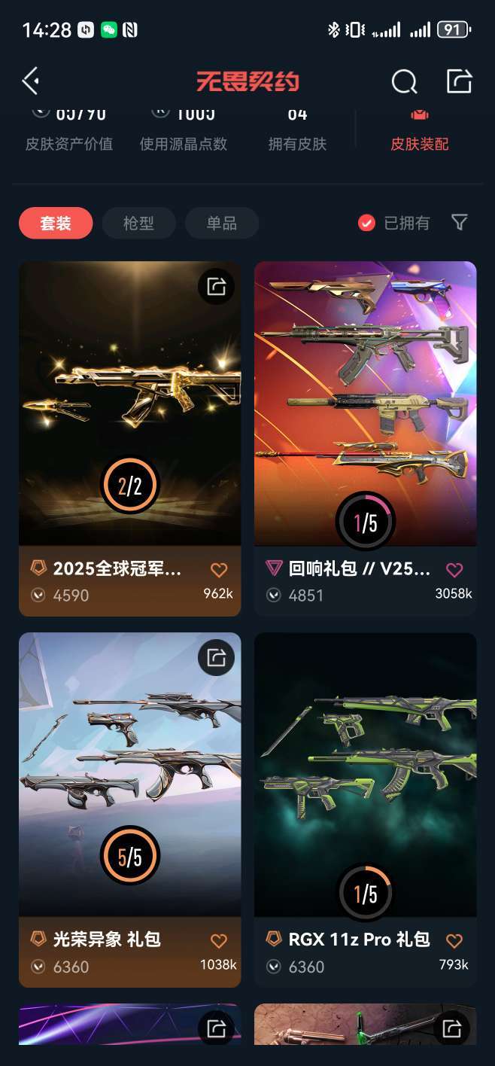Open the RGX 11z Pro 礼包 title
The width and height of the screenshot is (495, 1066).
point(359,939)
